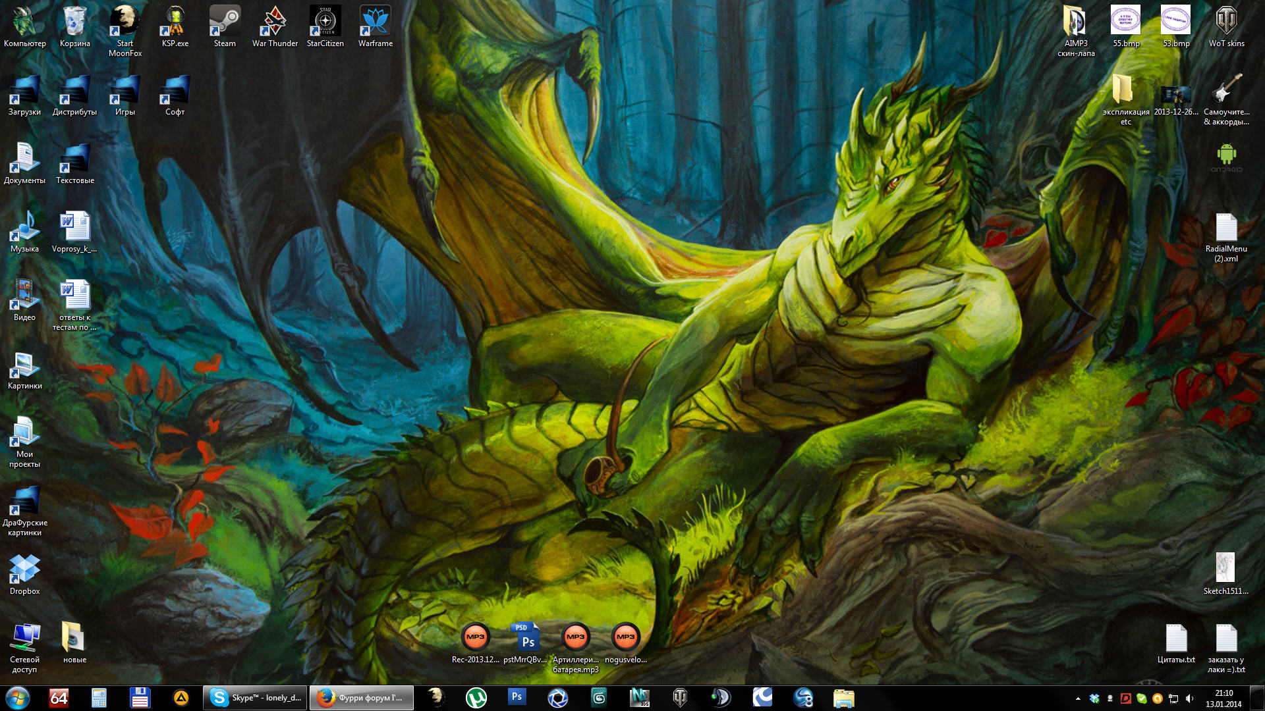Select the ответы к тестам Word document
1265x711 pixels.
pyautogui.click(x=75, y=305)
